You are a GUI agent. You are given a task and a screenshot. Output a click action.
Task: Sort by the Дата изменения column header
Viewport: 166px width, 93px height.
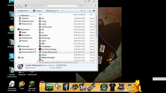point(80,14)
